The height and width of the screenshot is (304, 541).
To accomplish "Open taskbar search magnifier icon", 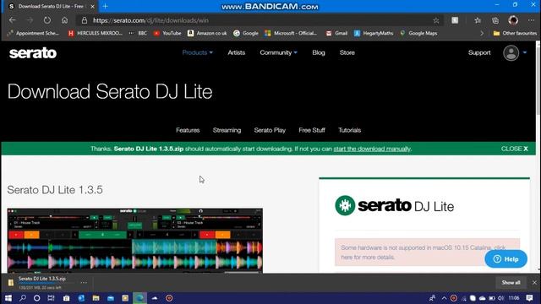I will (23, 298).
